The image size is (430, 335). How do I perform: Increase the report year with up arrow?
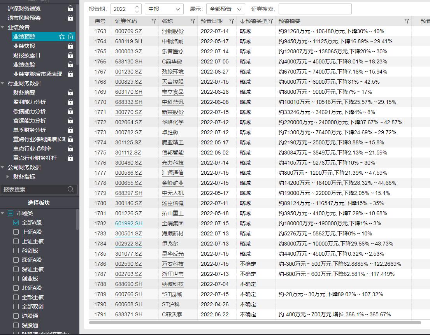pyautogui.click(x=137, y=7)
